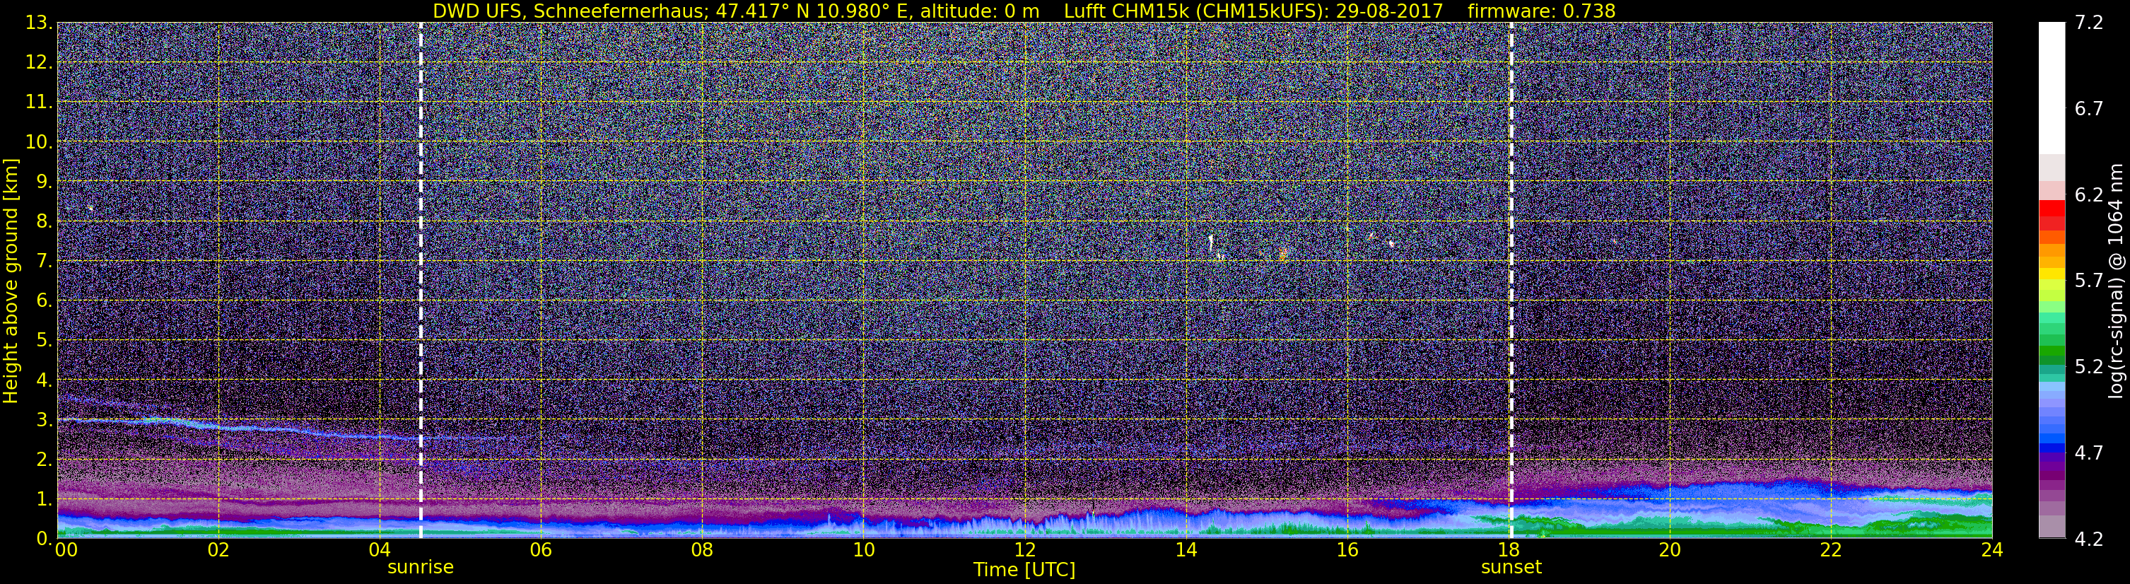Click the '5.2' colorbar scale value
This screenshot has width=2130, height=584.
(2089, 367)
